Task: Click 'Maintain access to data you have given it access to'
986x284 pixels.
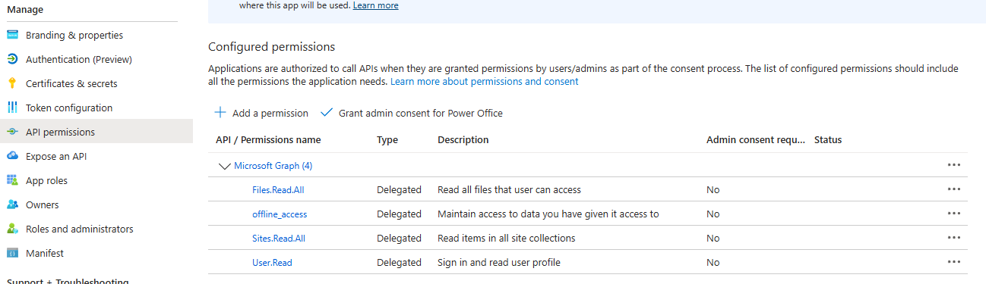Action: [548, 214]
